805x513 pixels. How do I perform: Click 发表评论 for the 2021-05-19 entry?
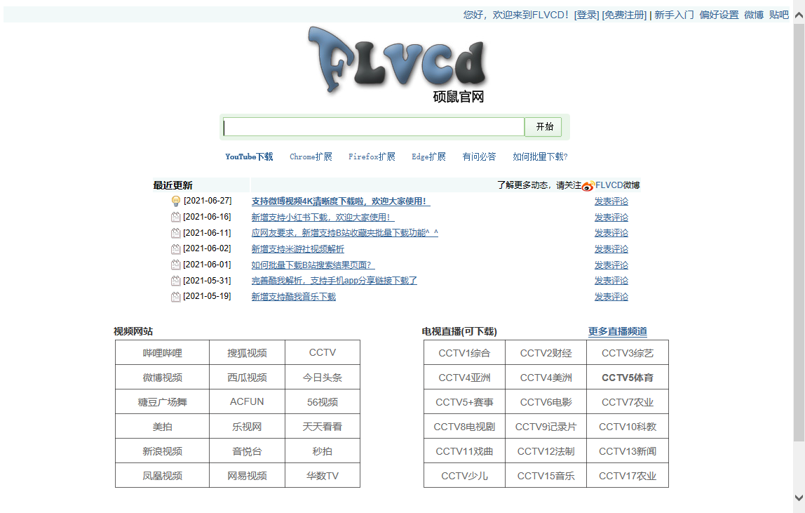coord(611,297)
